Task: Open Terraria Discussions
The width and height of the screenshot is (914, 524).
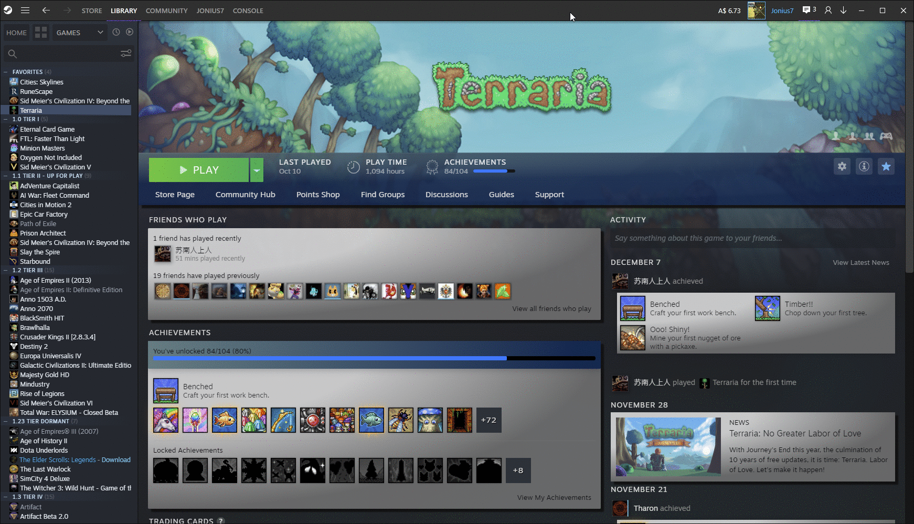Action: click(x=447, y=195)
